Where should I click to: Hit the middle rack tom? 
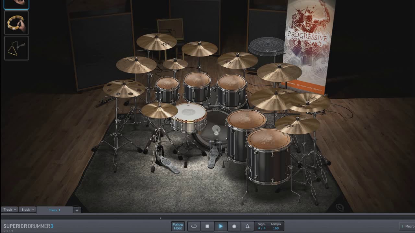197,79
